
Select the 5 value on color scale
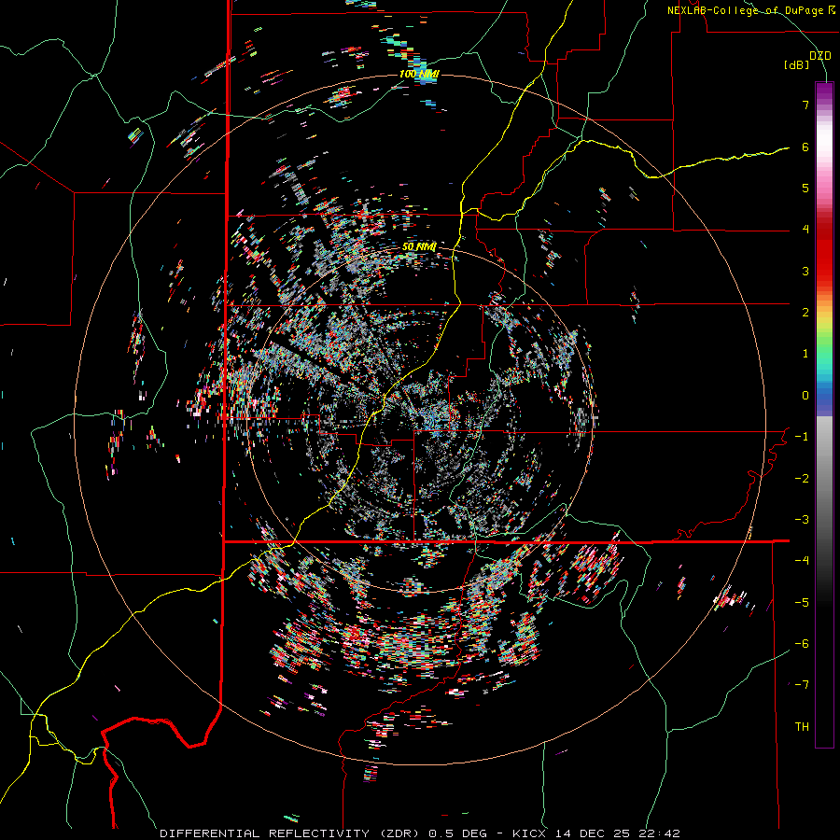[x=805, y=188]
